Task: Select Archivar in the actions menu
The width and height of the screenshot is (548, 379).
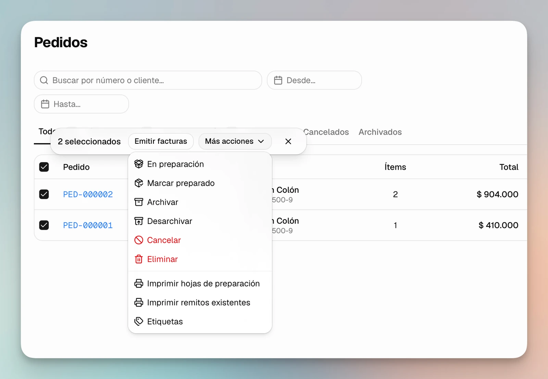Action: [200, 202]
